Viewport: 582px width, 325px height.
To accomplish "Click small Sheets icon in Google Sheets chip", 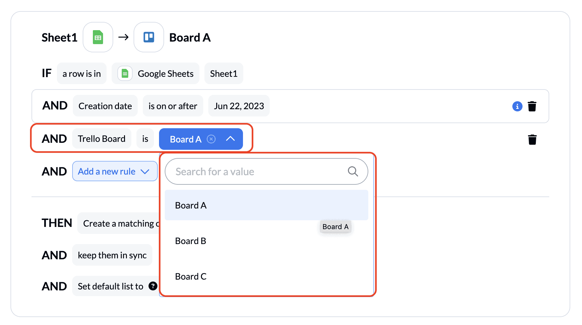I will [x=125, y=74].
